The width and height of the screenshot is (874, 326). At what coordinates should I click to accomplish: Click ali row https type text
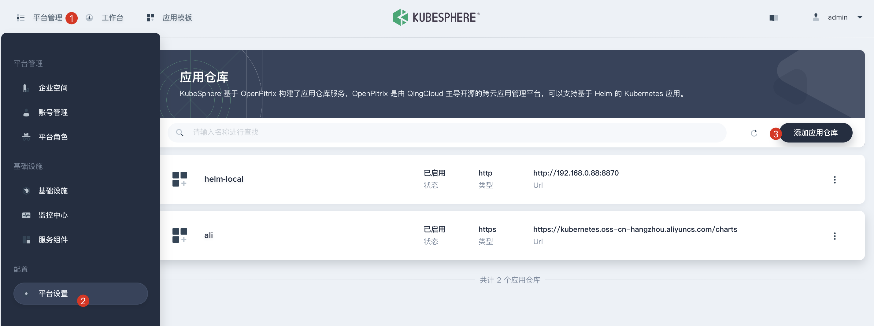pyautogui.click(x=487, y=229)
